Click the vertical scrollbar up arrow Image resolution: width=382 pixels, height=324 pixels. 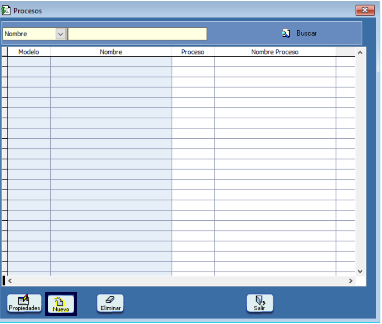(360, 53)
